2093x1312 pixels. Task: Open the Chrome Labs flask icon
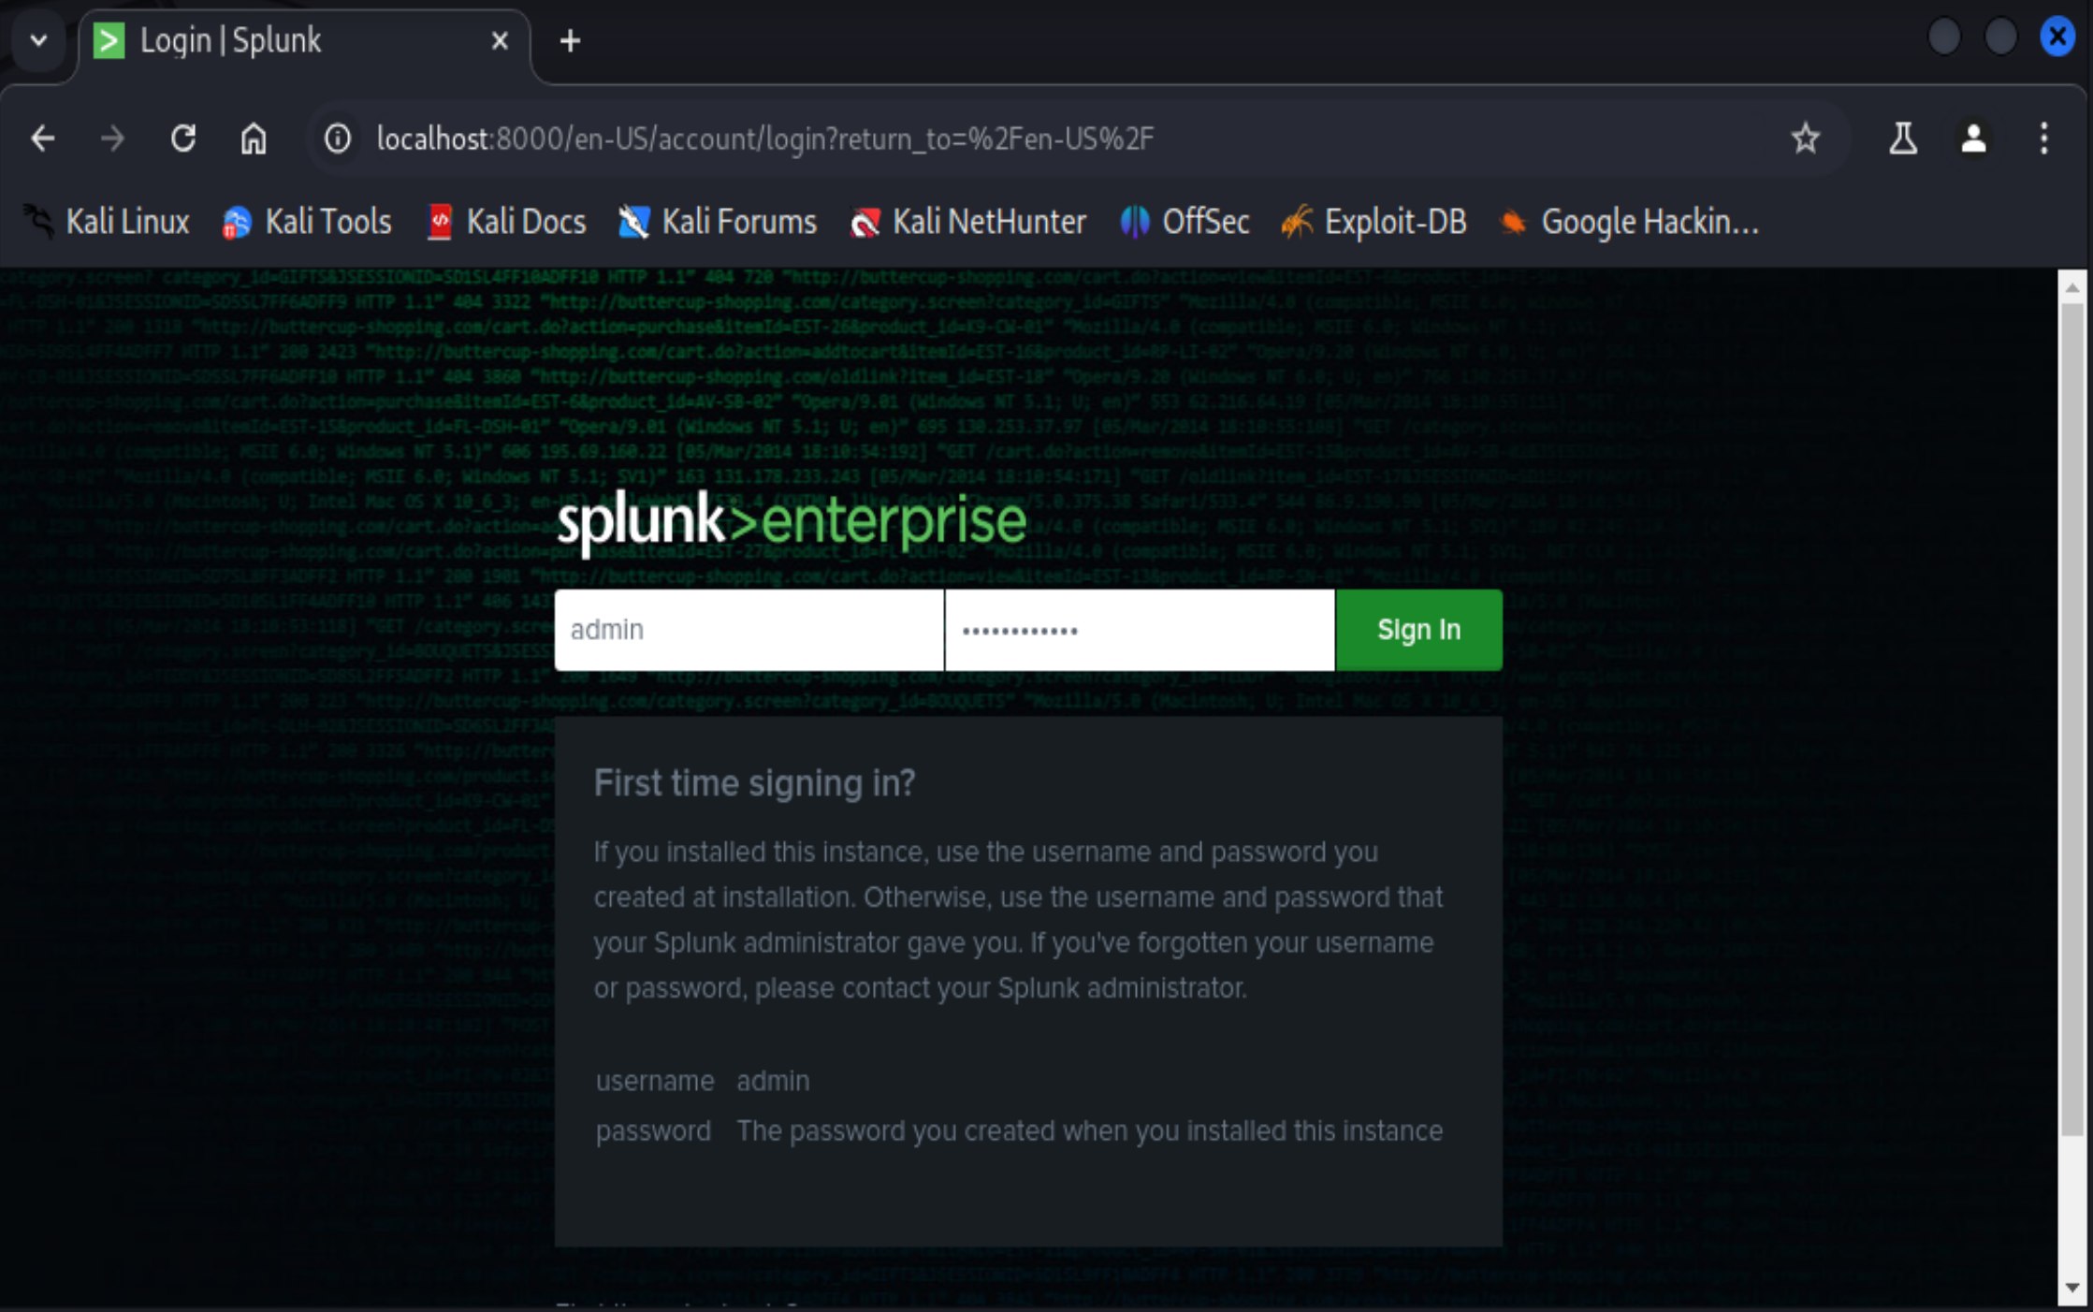click(1902, 138)
